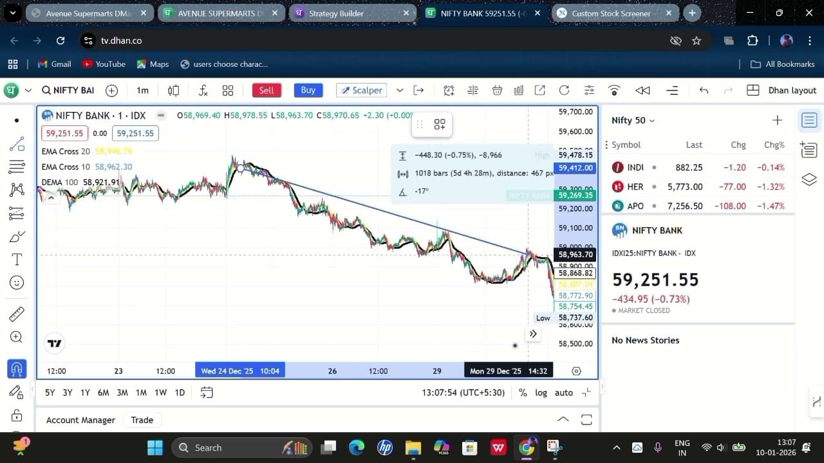
Task: Open File Explorer from the taskbar
Action: coord(413,448)
